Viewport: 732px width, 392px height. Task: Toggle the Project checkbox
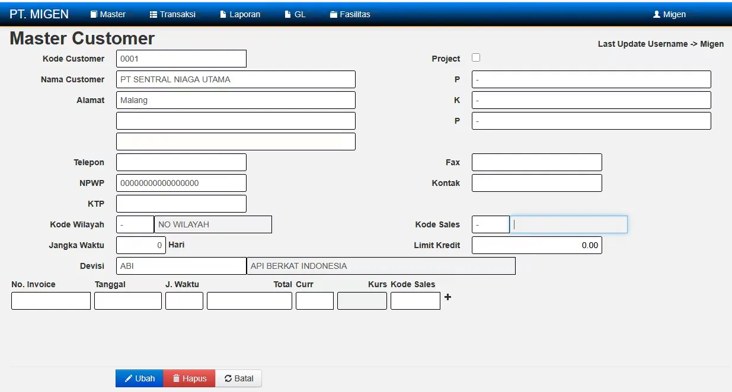click(x=476, y=57)
